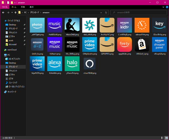Select the green Halo image

[72, 64]
